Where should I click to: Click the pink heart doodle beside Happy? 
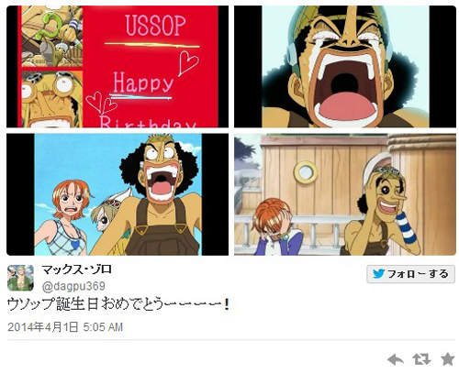click(189, 63)
